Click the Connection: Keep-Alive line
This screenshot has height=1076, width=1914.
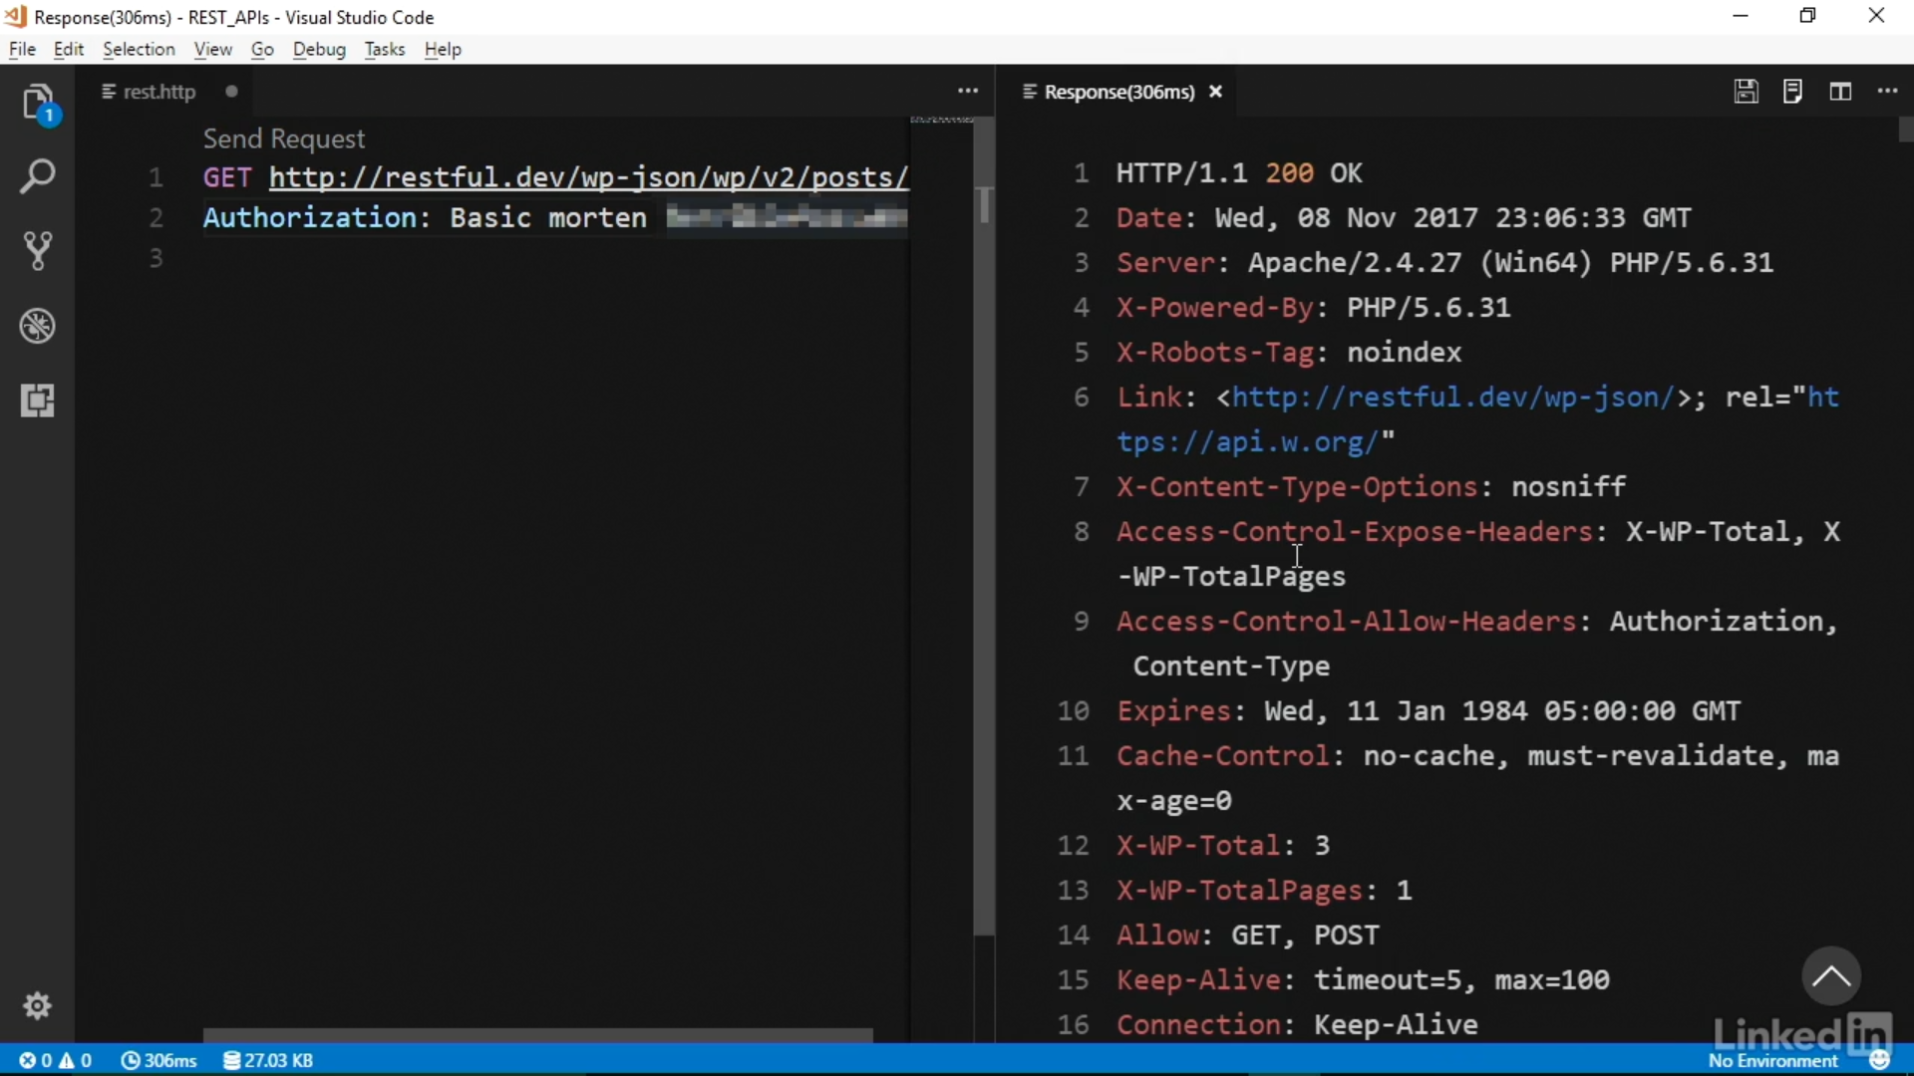tap(1297, 1025)
